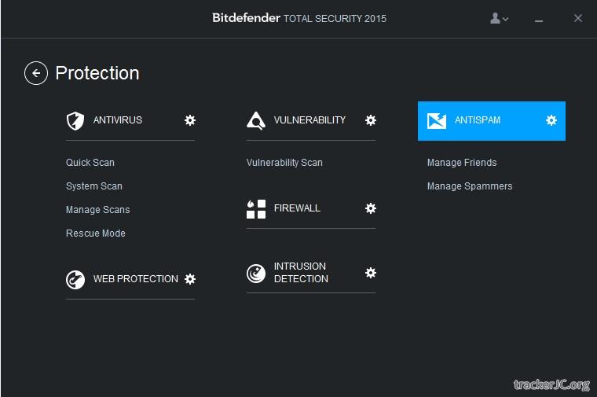The width and height of the screenshot is (597, 397).
Task: Run a System Scan
Action: (x=94, y=186)
